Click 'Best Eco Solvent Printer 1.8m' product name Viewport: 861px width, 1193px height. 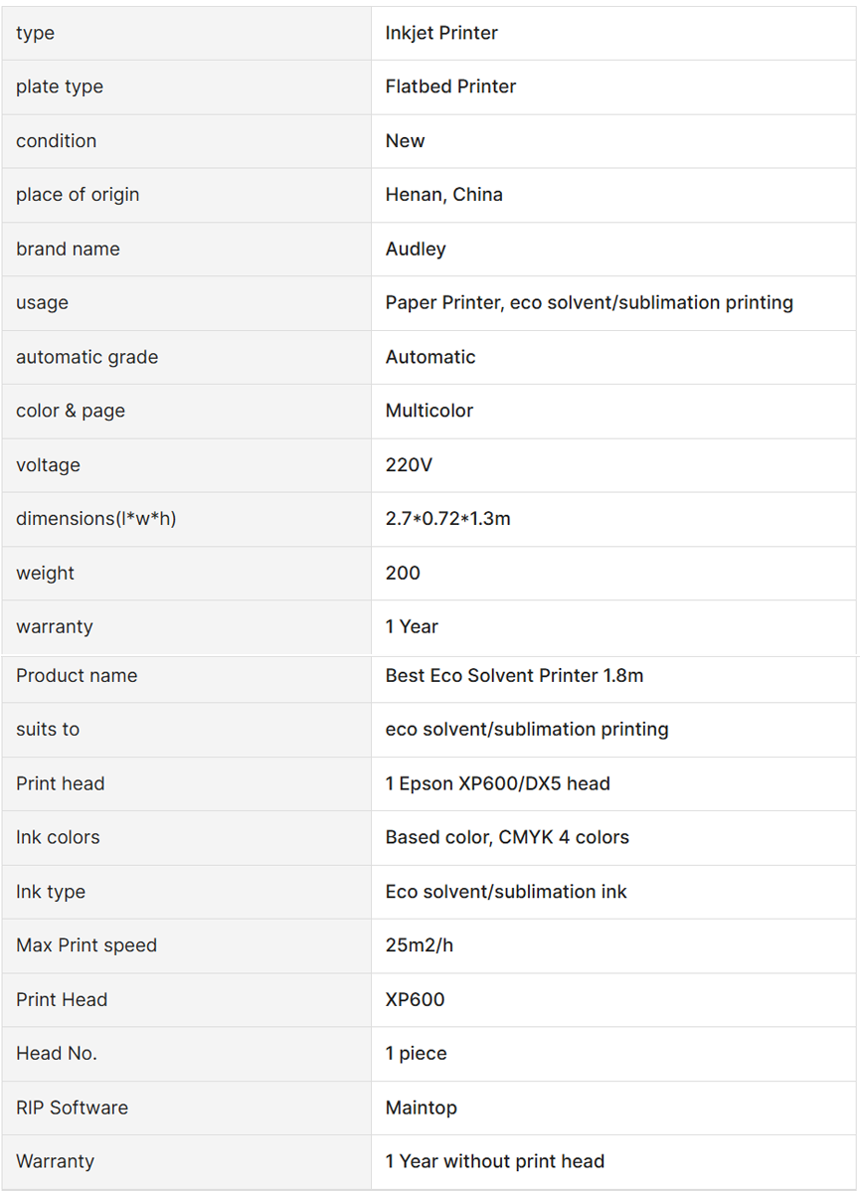click(x=514, y=676)
